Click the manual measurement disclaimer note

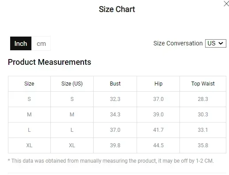[111, 161]
